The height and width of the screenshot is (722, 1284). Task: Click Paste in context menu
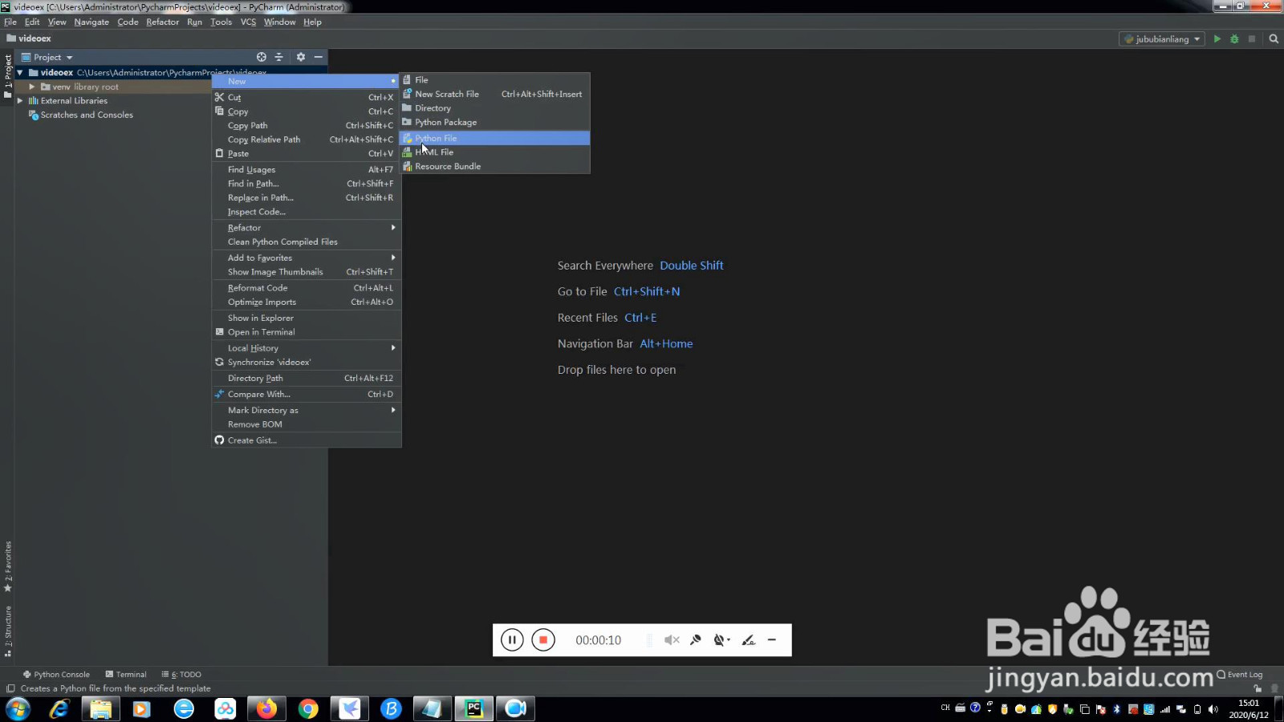pos(307,153)
